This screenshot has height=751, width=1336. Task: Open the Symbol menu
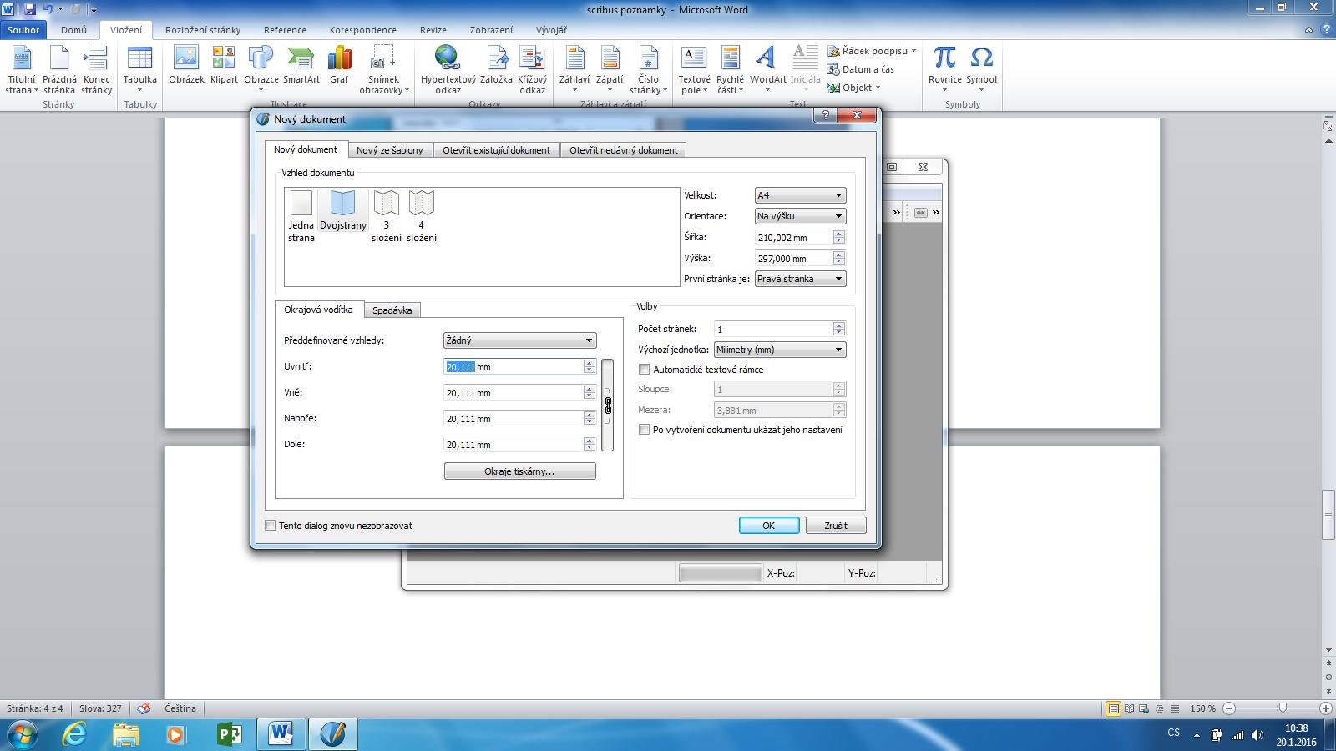click(981, 71)
